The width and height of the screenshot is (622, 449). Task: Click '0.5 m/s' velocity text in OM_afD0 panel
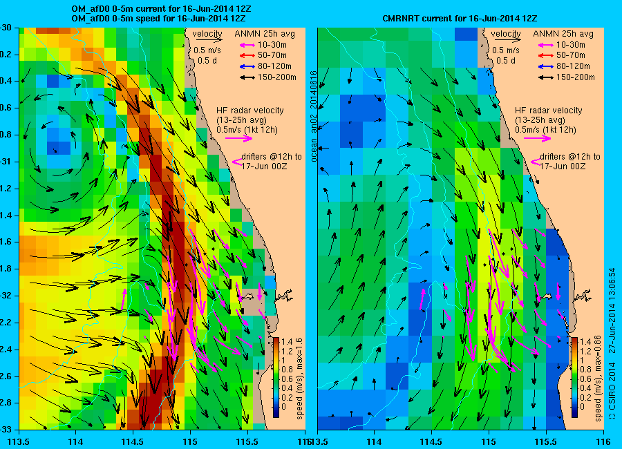point(207,50)
